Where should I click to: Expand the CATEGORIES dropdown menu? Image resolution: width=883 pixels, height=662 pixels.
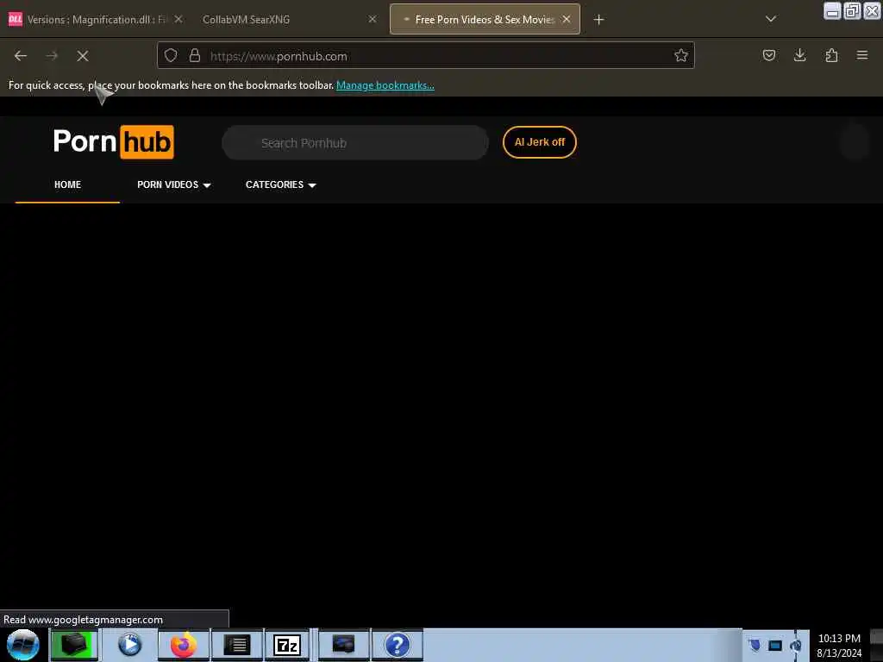tap(280, 184)
